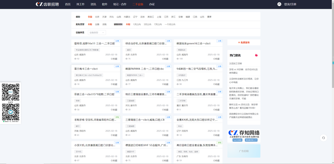Click the 普兰梅卡三合一cbct ProMax3D tag
The image size is (334, 164).
(x=89, y=75)
